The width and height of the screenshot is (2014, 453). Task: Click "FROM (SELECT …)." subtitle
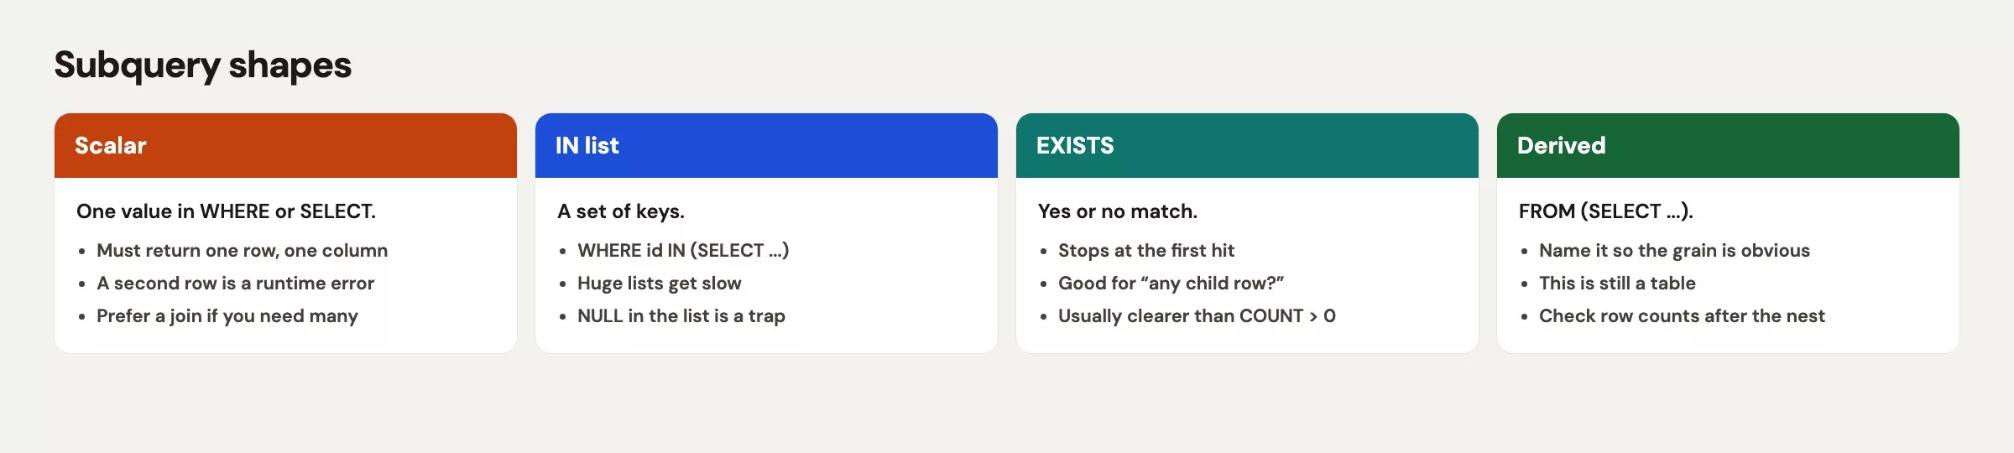tap(1606, 211)
